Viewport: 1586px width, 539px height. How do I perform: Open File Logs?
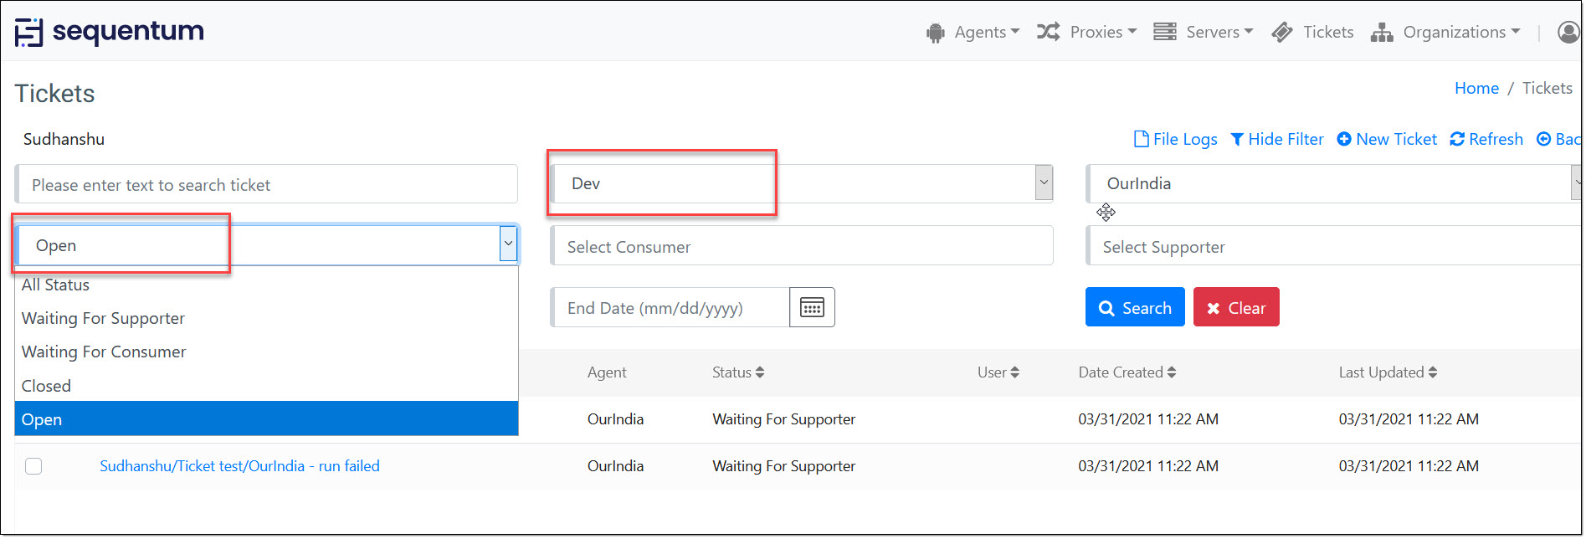1175,139
